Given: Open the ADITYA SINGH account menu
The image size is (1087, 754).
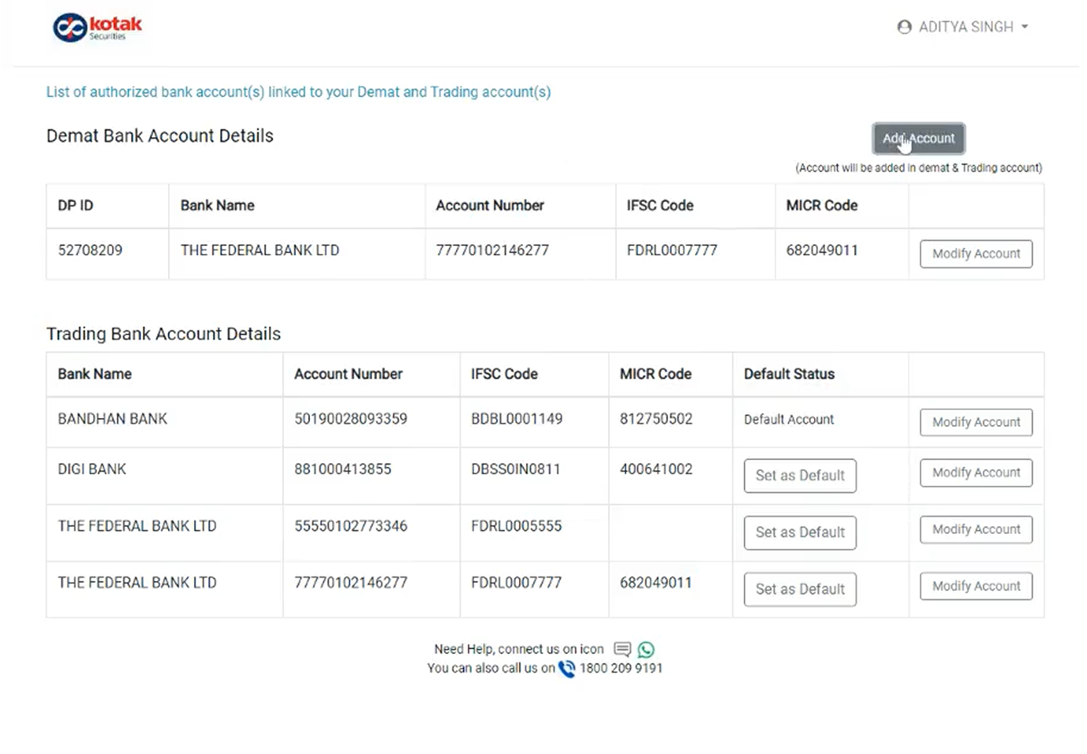Looking at the screenshot, I should (963, 27).
